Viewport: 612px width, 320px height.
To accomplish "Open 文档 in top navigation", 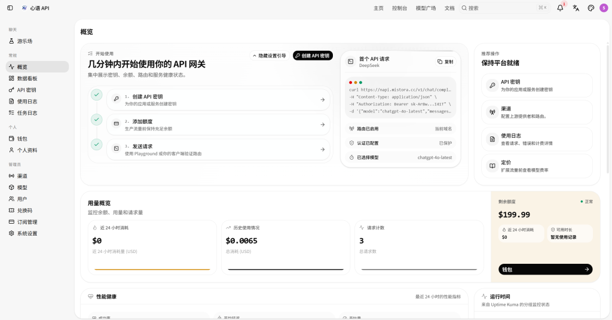I will (x=449, y=8).
